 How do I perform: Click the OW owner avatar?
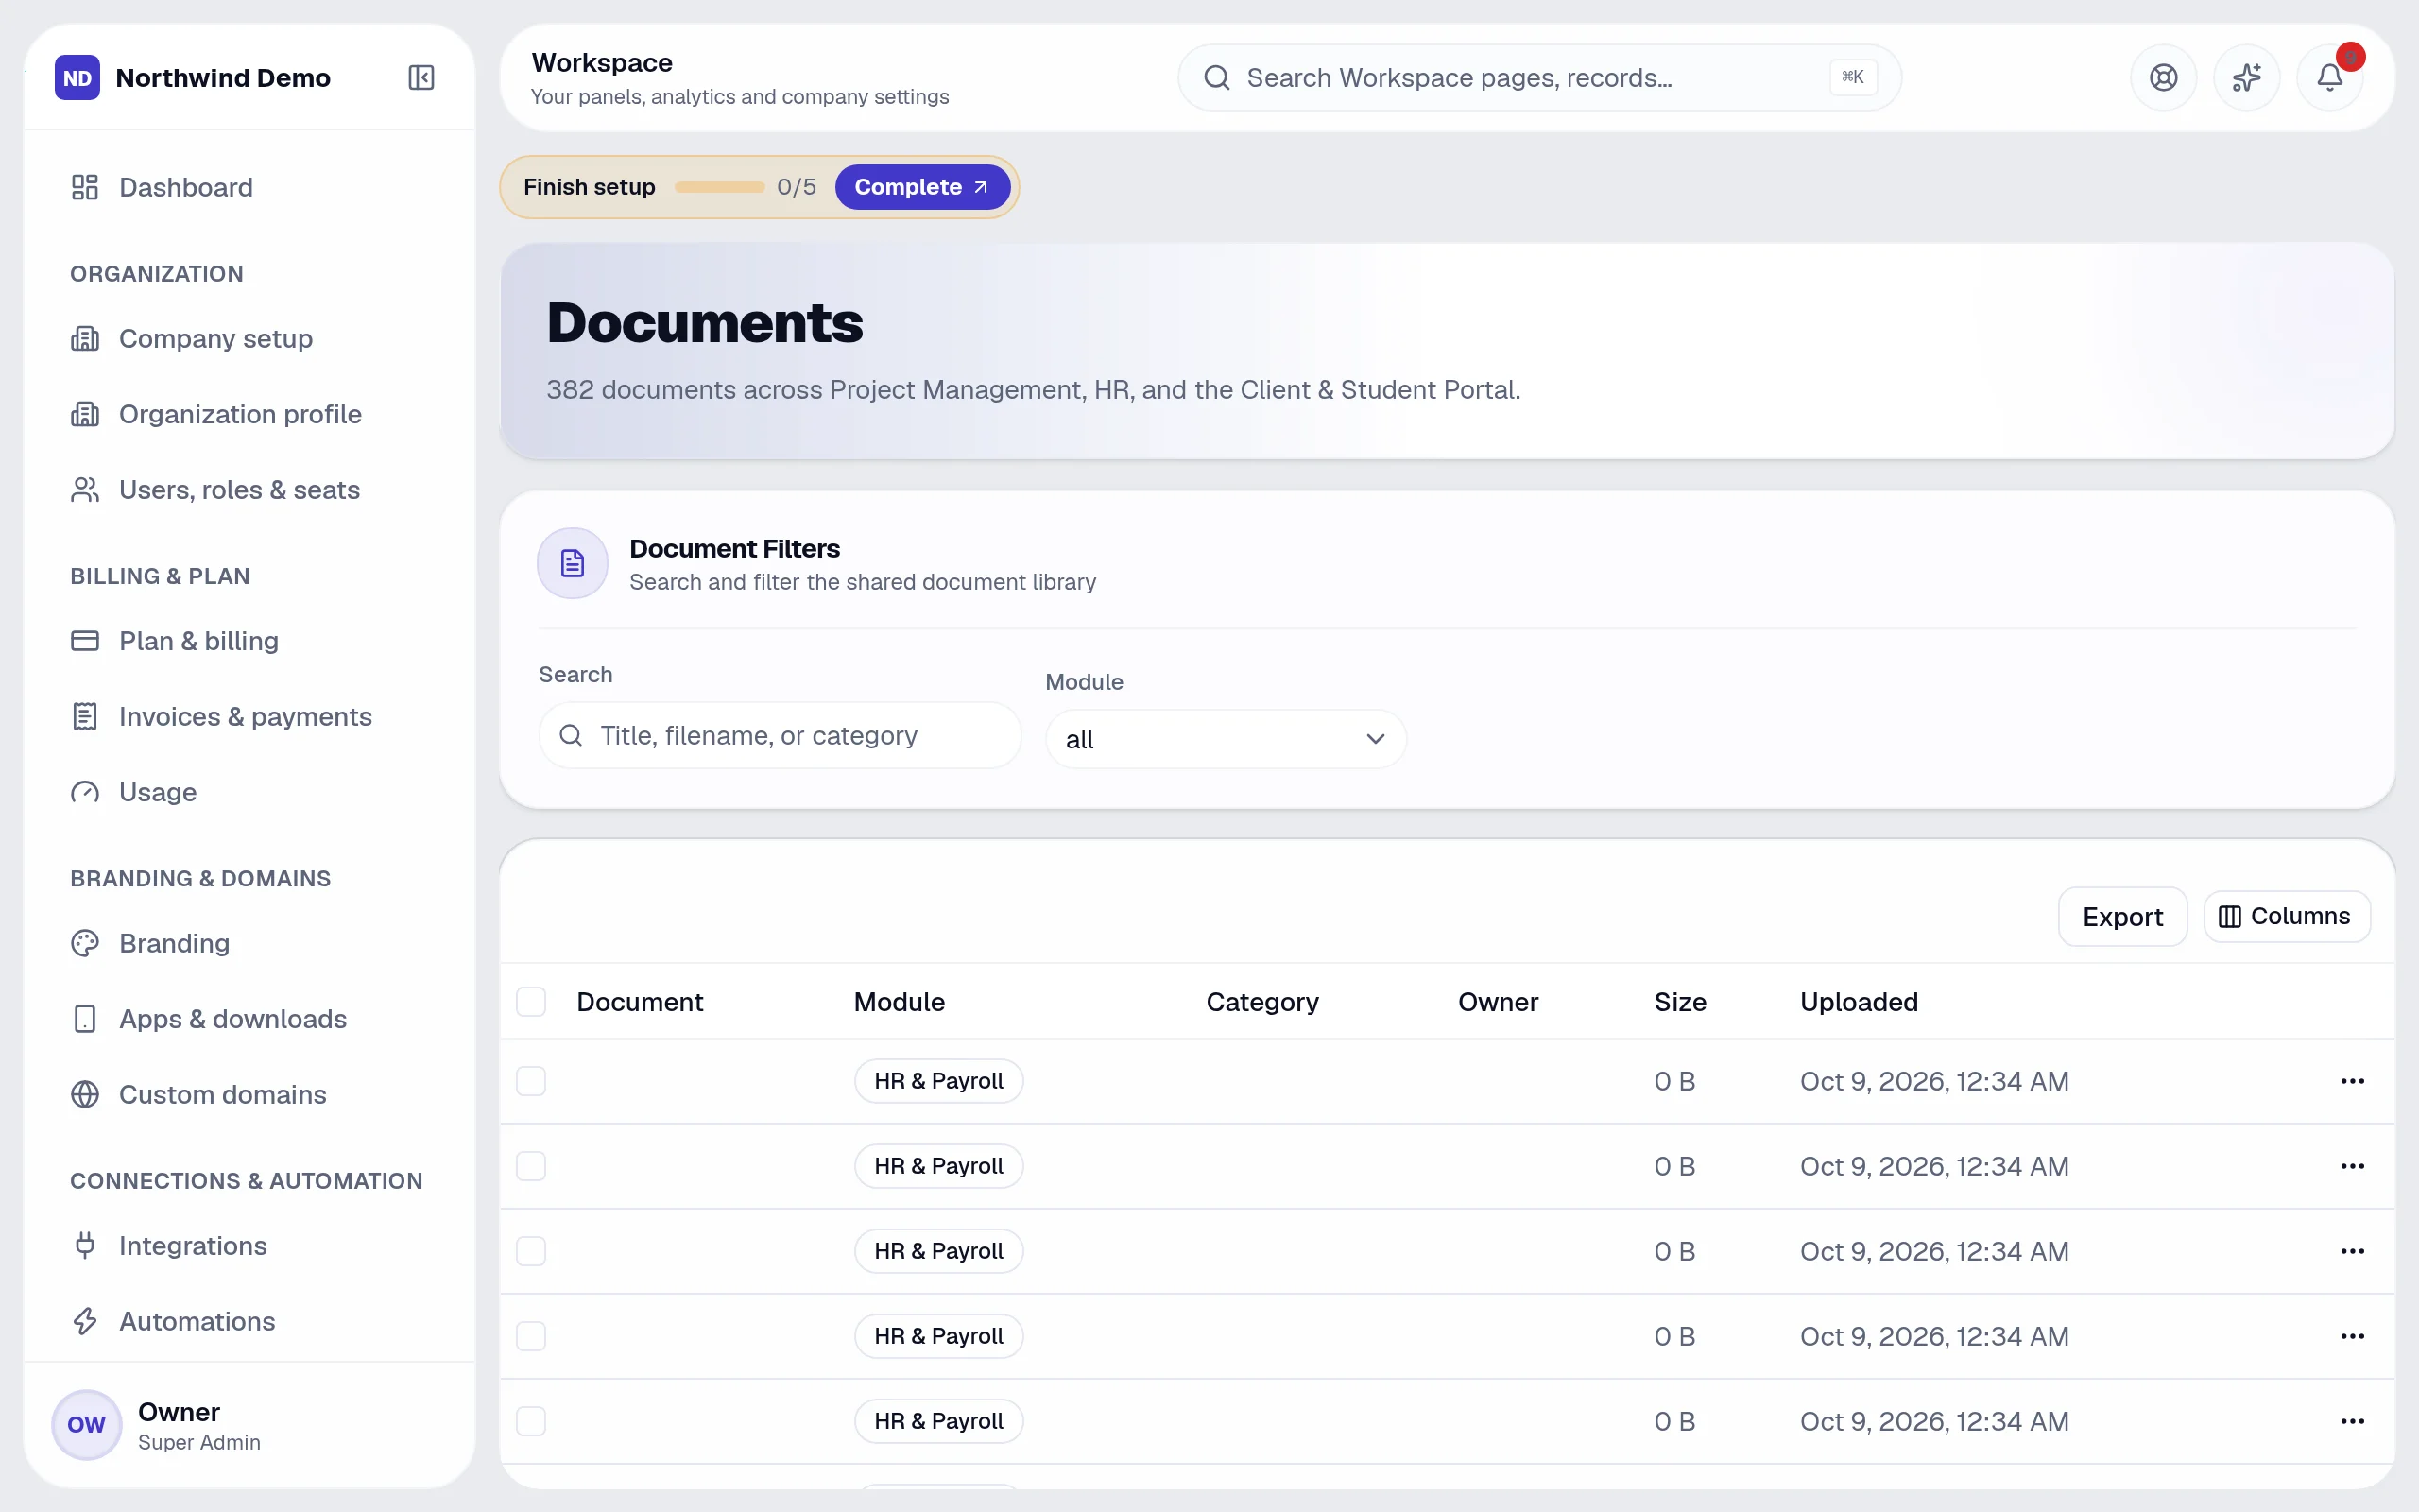[86, 1424]
